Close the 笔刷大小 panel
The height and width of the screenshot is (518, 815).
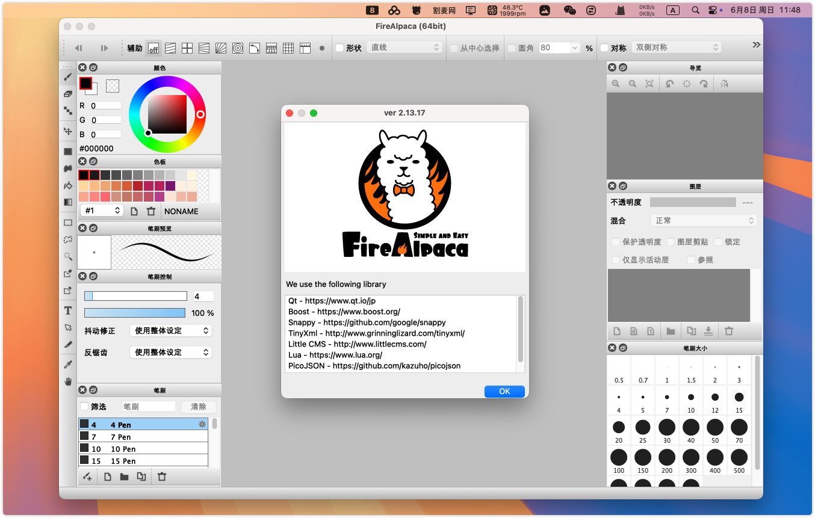pyautogui.click(x=613, y=348)
